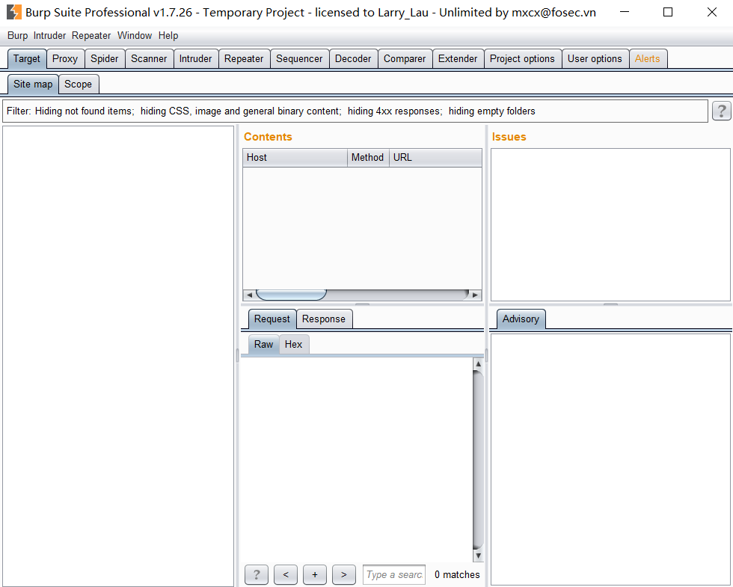Screen dimensions: 733x587
Task: Open the Window menu
Action: pyautogui.click(x=135, y=36)
